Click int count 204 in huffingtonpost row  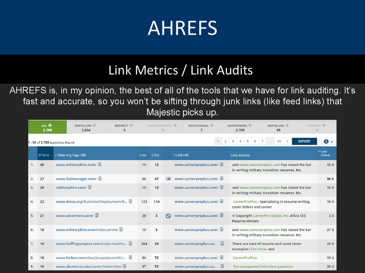click(144, 244)
